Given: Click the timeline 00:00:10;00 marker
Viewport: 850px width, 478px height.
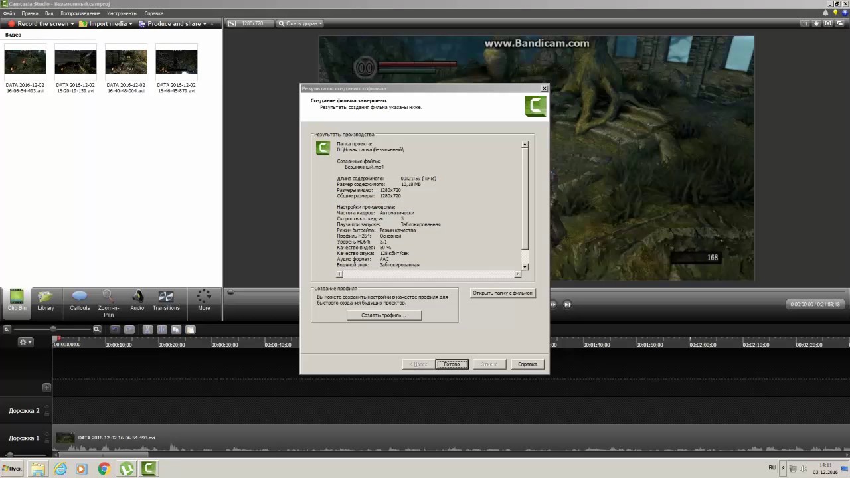Looking at the screenshot, I should point(118,345).
